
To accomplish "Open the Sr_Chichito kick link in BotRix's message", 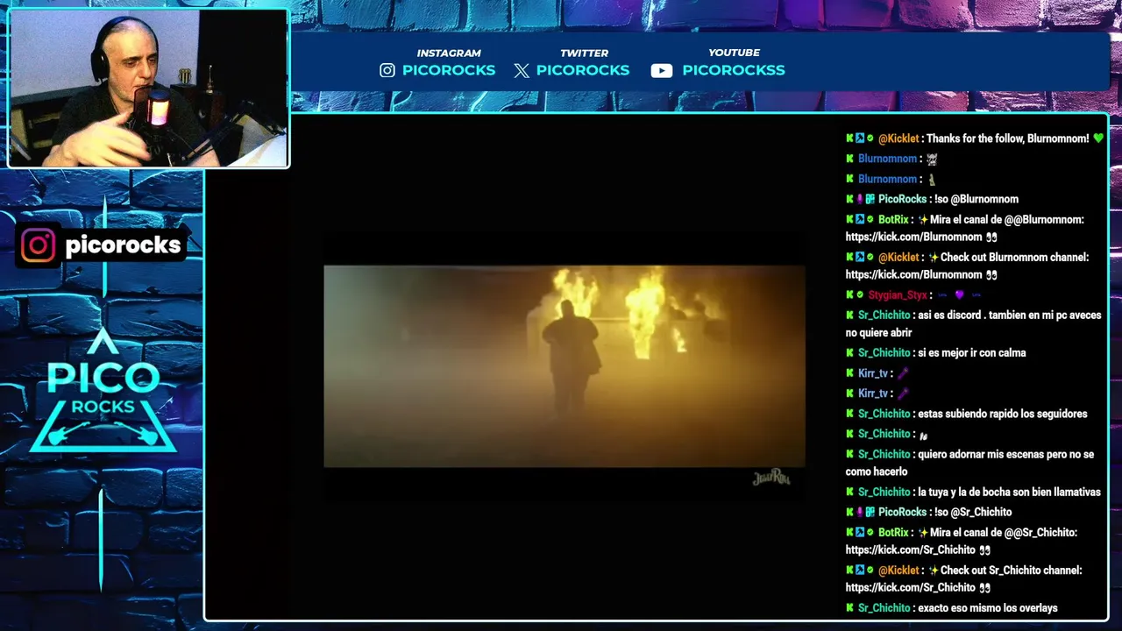I will click(x=911, y=550).
